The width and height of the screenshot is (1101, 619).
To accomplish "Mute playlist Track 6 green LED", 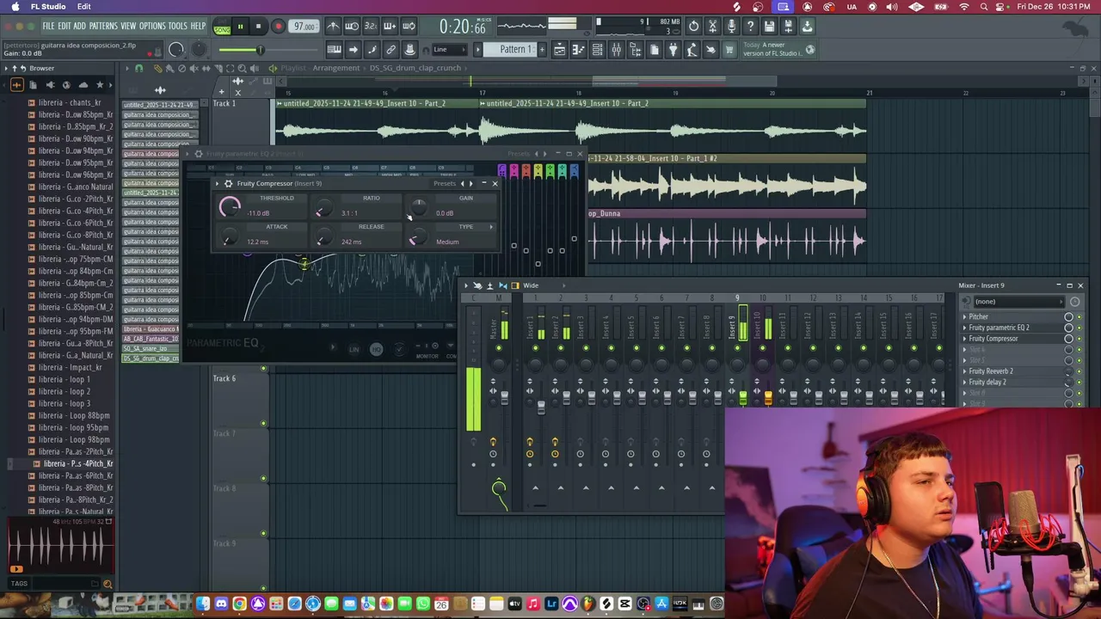I will pyautogui.click(x=263, y=423).
